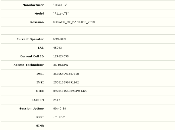The image size is (175, 130).
Task: Click the Current Operator label
Action: [30, 39]
